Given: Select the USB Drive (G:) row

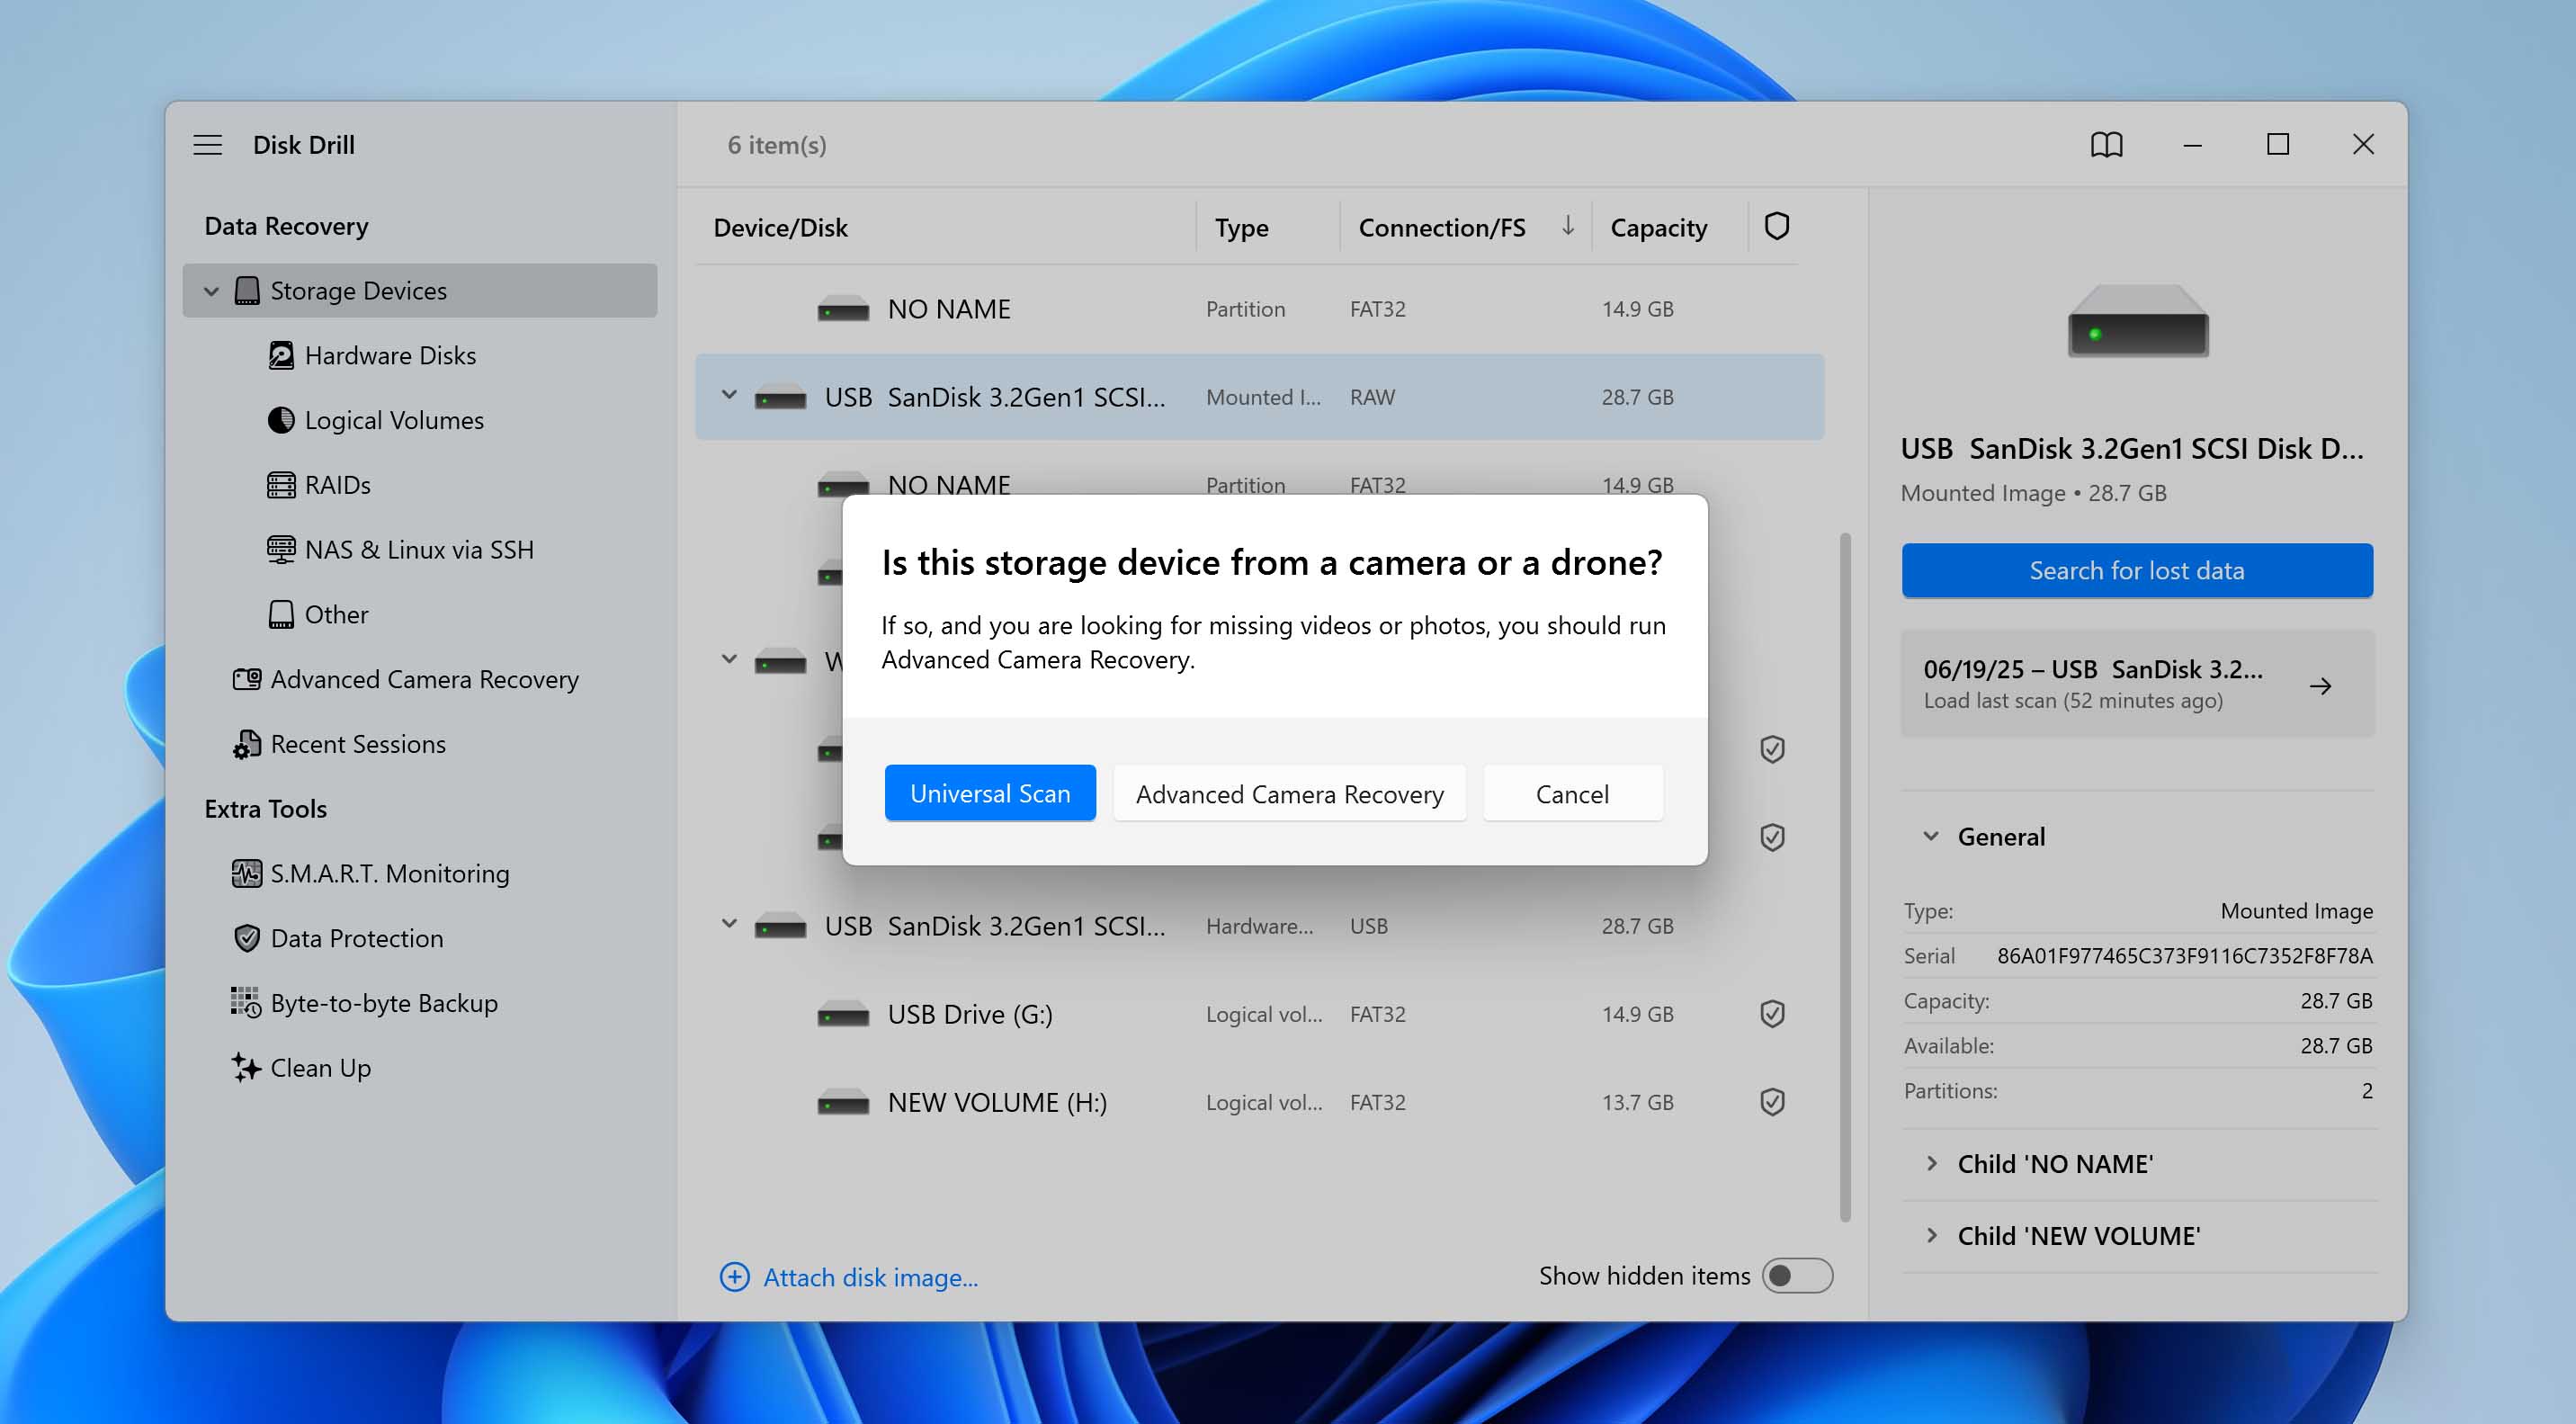Looking at the screenshot, I should pyautogui.click(x=1259, y=1014).
